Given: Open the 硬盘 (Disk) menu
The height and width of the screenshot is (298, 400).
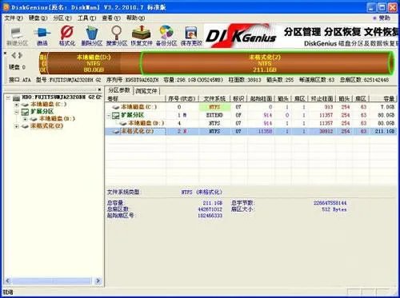Looking at the screenshot, I should 38,18.
